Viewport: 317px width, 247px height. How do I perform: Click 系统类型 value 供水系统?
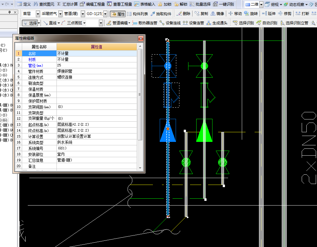[x=97, y=142]
